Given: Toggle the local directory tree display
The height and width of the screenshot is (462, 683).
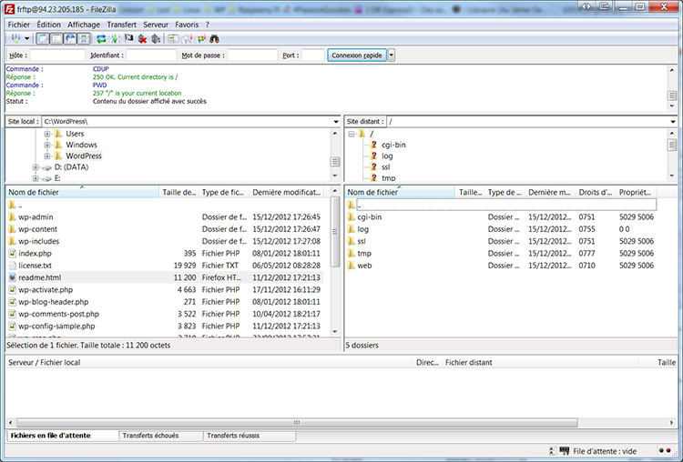Looking at the screenshot, I should 56,38.
